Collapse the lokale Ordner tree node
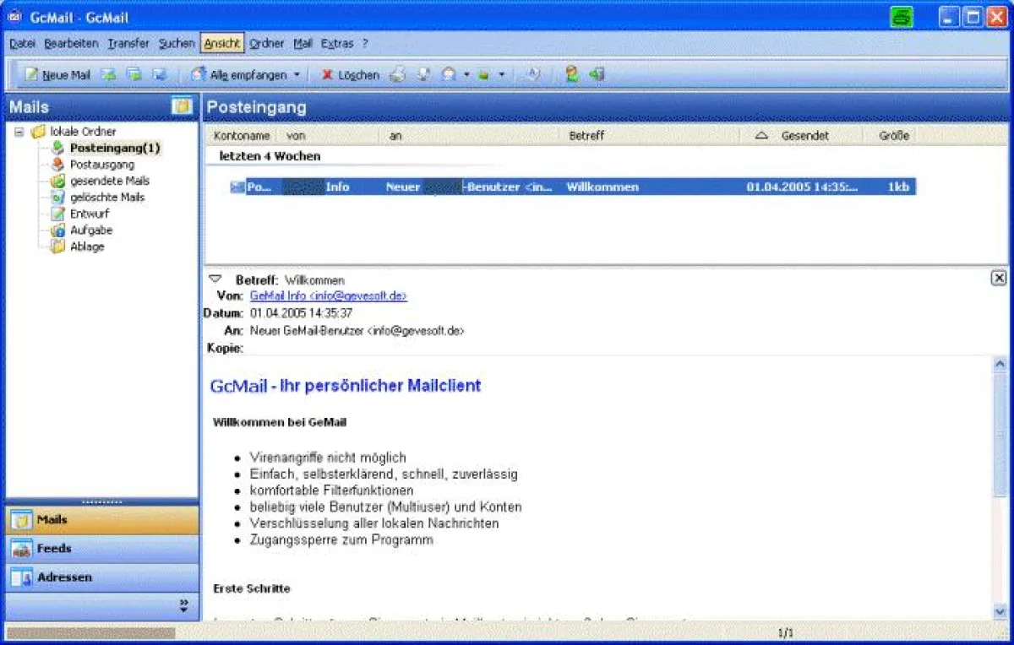Image resolution: width=1014 pixels, height=645 pixels. tap(19, 132)
